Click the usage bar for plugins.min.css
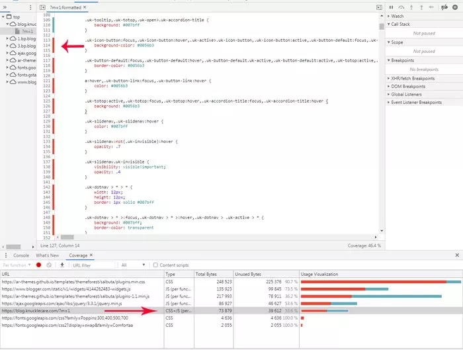 [381, 282]
